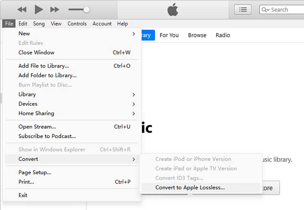Click the Devices submenu chevron
This screenshot has height=210, width=304.
click(x=134, y=104)
